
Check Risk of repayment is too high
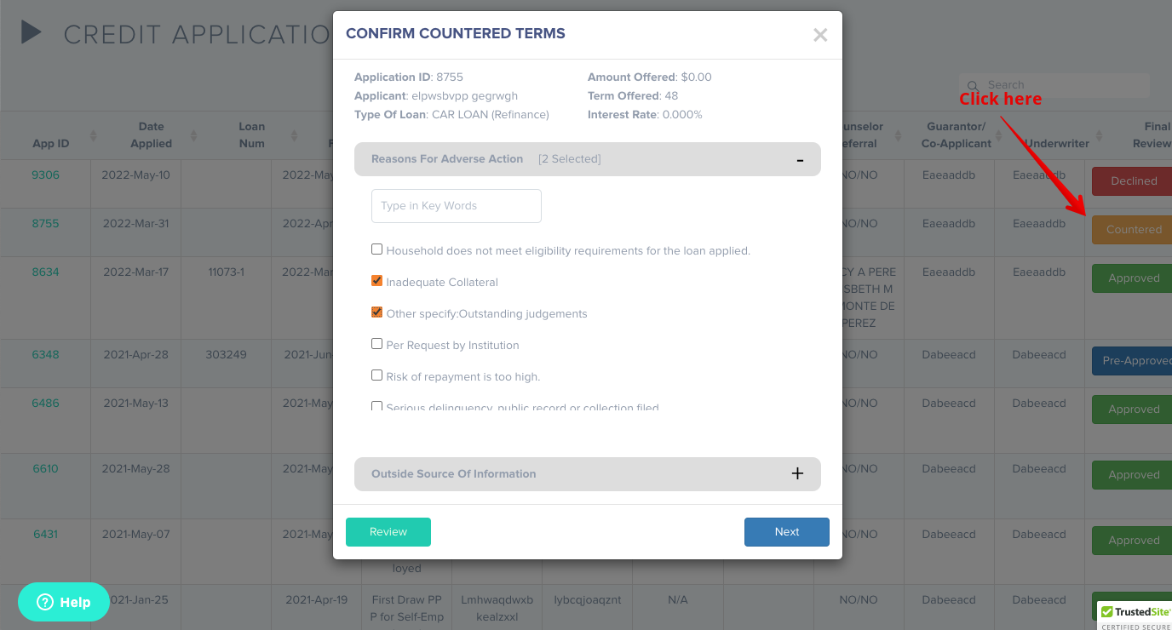(376, 375)
